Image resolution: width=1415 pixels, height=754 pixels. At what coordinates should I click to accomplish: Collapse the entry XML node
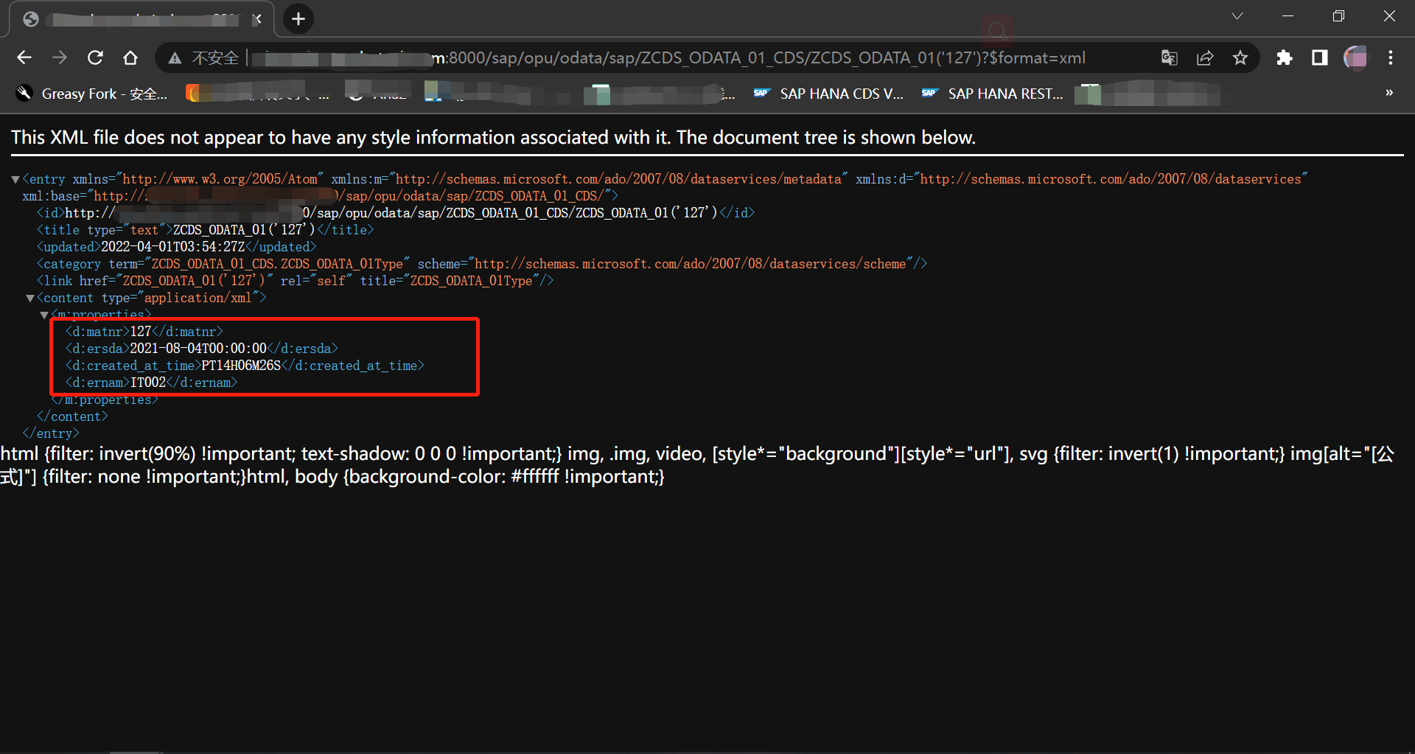click(15, 179)
